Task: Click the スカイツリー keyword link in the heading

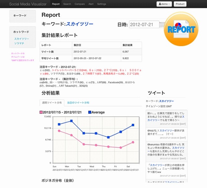Action: coord(79,24)
